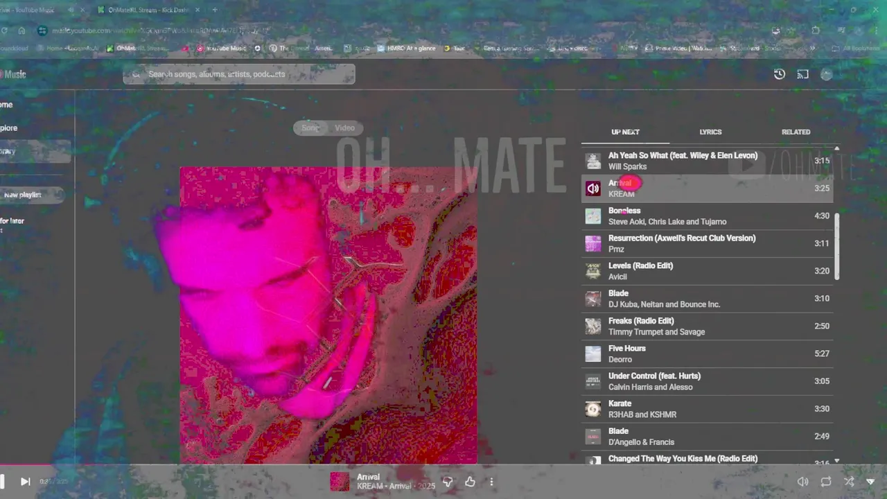Switch to the OhMateRL Stream Kick browser tab
887x499 pixels.
pyautogui.click(x=148, y=10)
